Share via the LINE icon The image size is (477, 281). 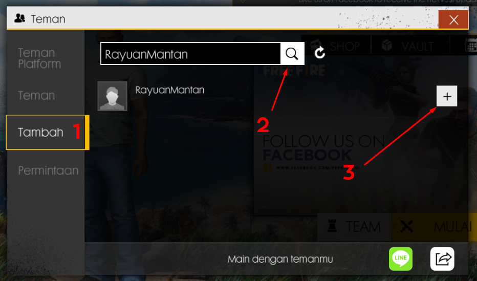(401, 259)
